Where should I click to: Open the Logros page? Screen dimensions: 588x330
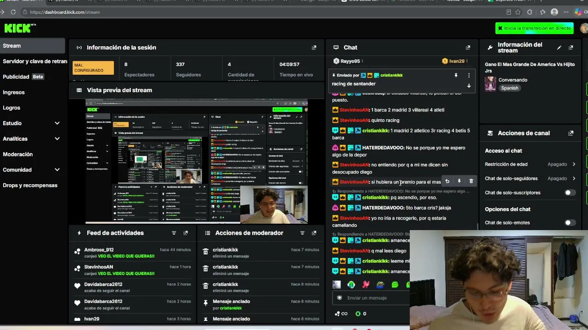pyautogui.click(x=11, y=108)
